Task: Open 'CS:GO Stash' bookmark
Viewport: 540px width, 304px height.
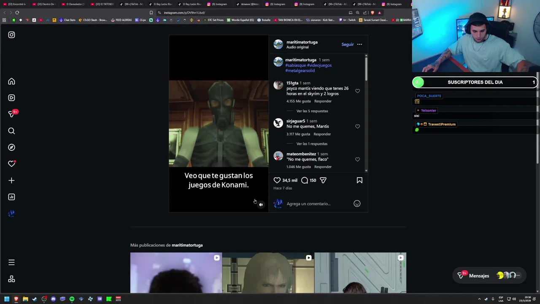Action: 93,20
